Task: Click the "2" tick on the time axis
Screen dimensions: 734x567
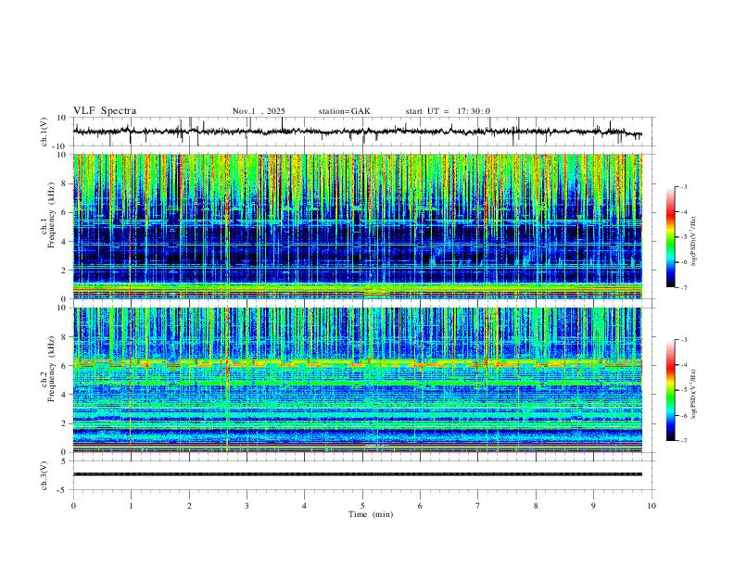Action: click(x=189, y=506)
